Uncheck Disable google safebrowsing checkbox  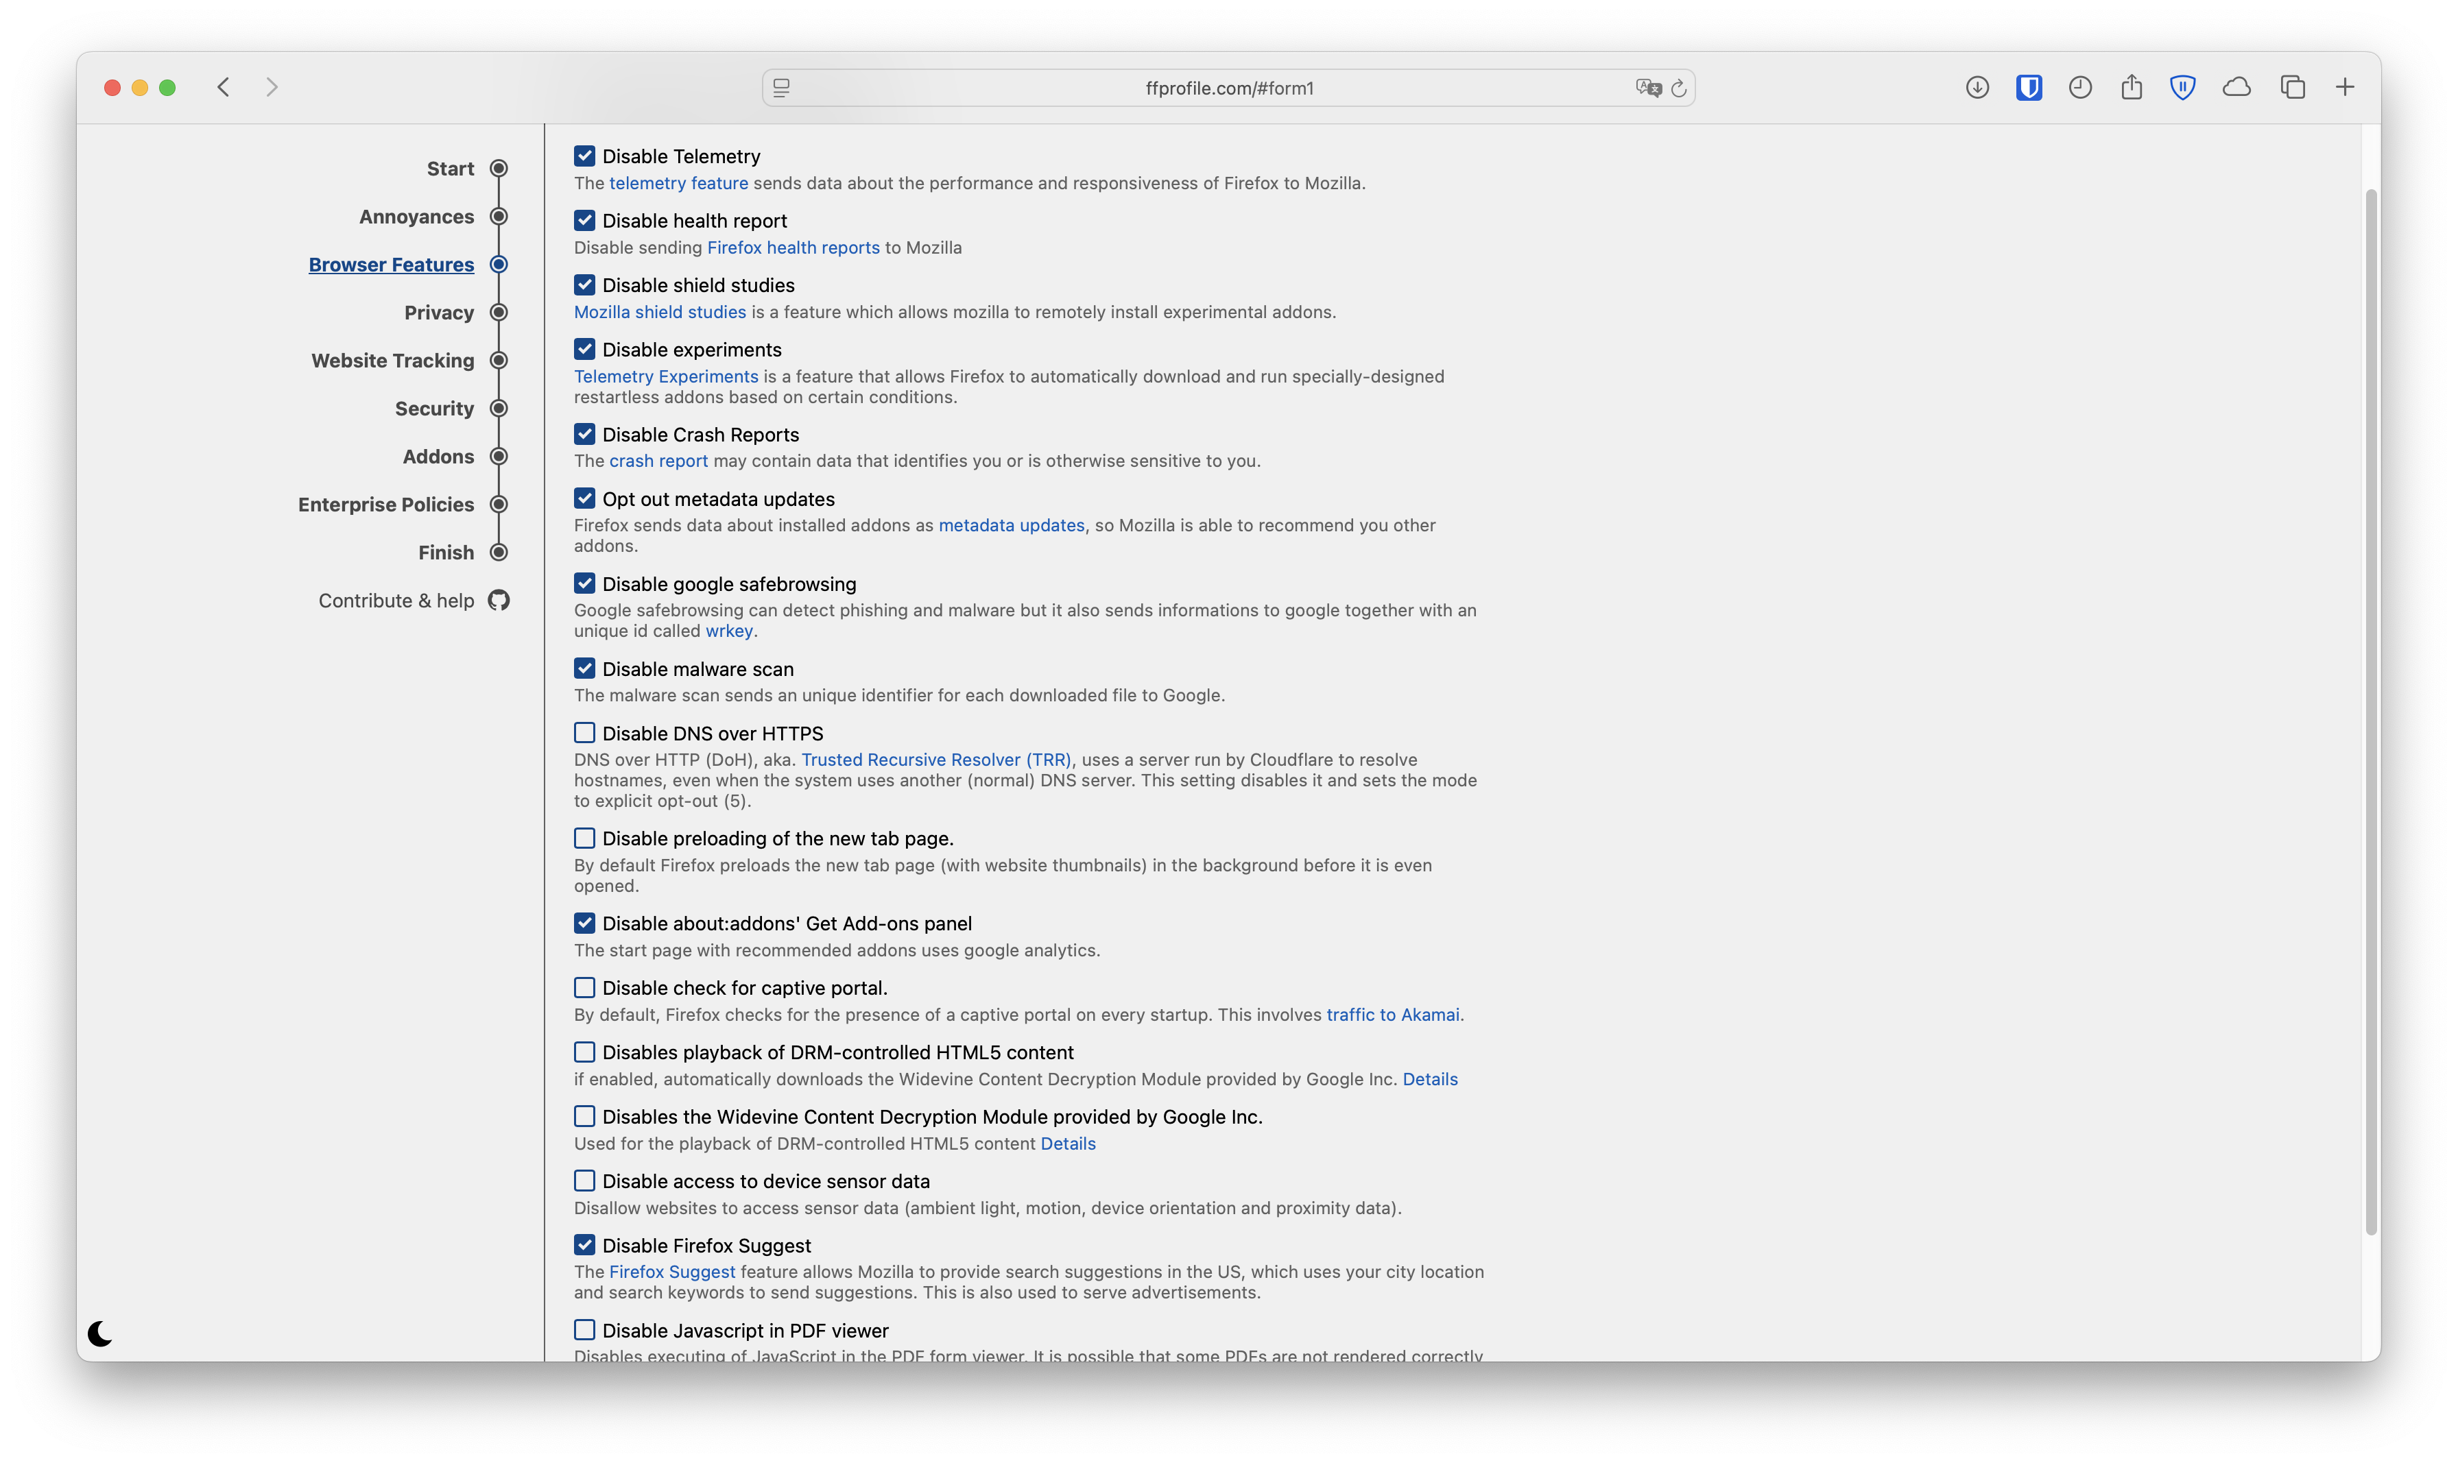(585, 583)
